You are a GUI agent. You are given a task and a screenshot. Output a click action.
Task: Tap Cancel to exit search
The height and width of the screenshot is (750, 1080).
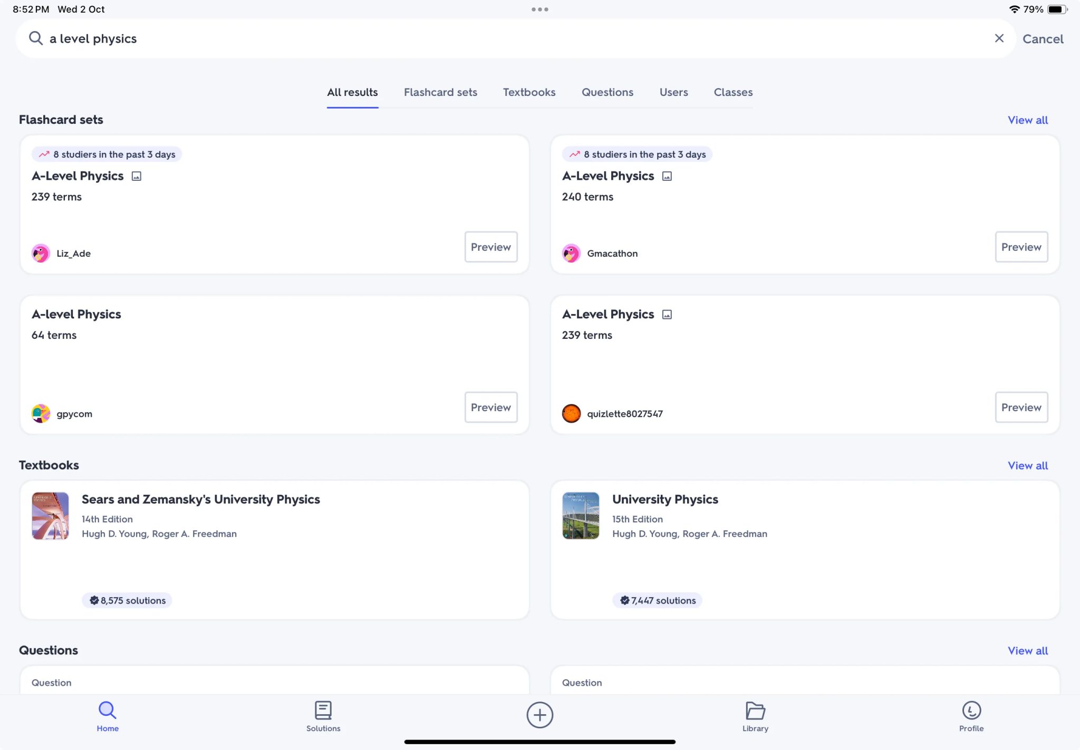1043,38
